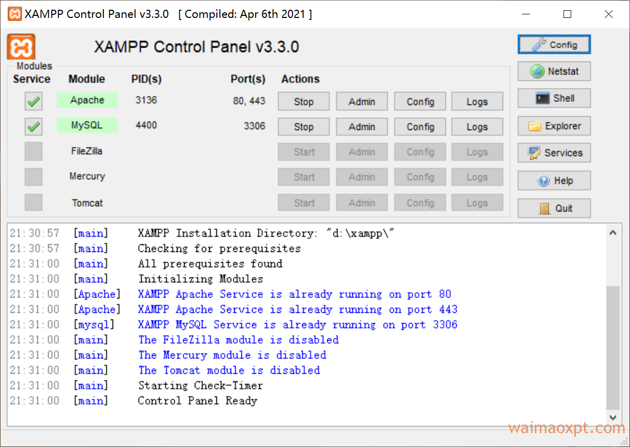The width and height of the screenshot is (630, 447).
Task: View the Apache module Logs
Action: click(477, 101)
